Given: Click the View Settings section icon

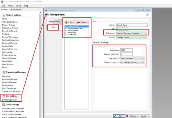Looking at the screenshot, I should [4, 105].
